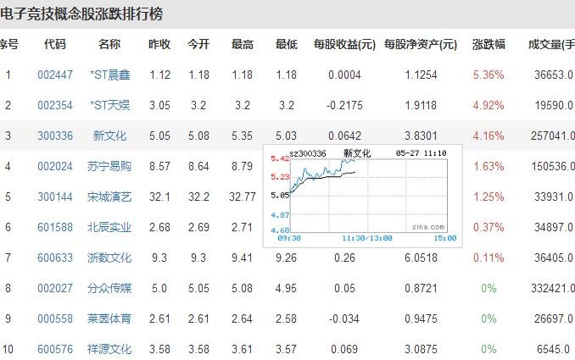The height and width of the screenshot is (360, 575).
Task: Open the *ST天娱 stock name link
Action: pyautogui.click(x=110, y=106)
